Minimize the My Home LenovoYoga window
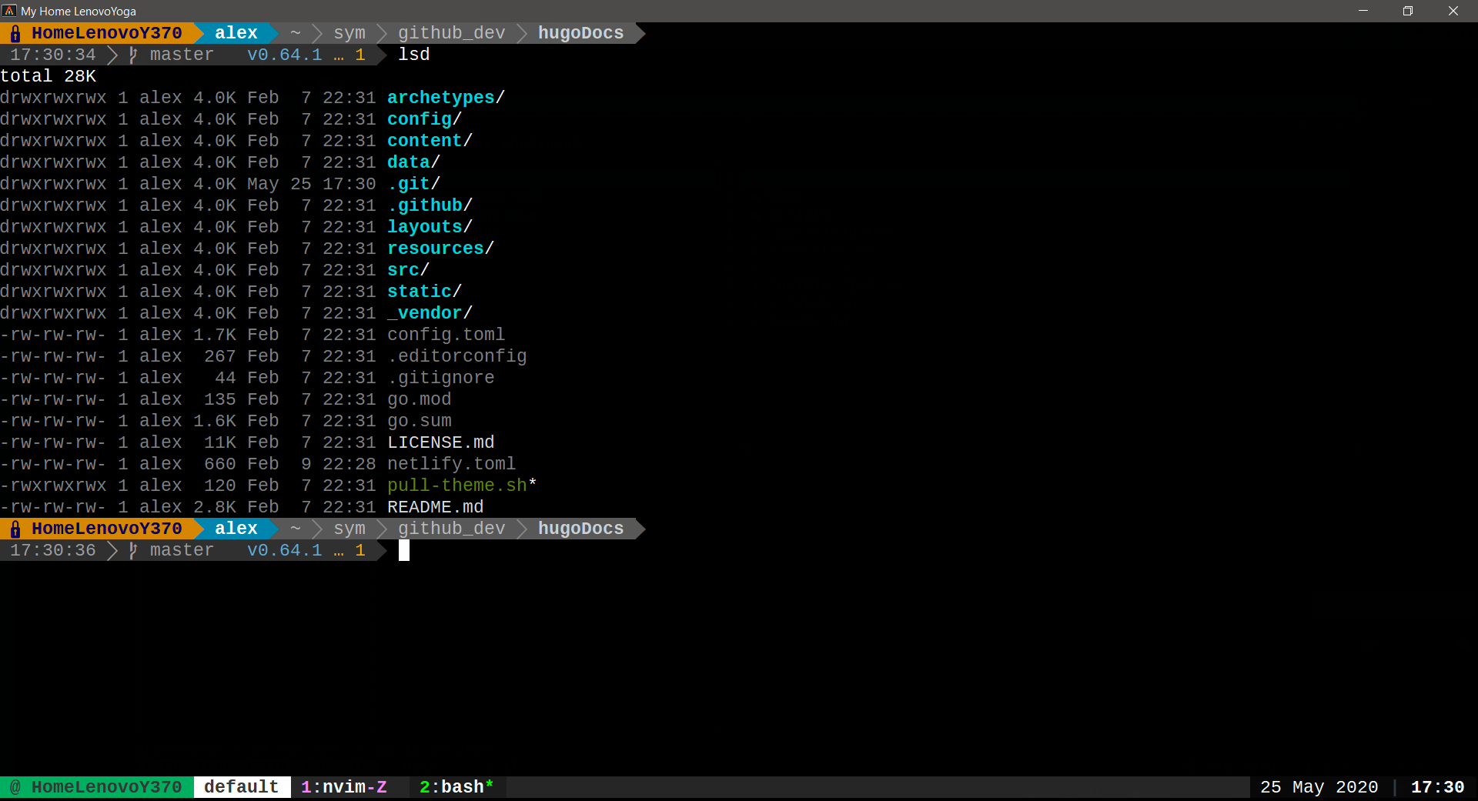 coord(1363,11)
